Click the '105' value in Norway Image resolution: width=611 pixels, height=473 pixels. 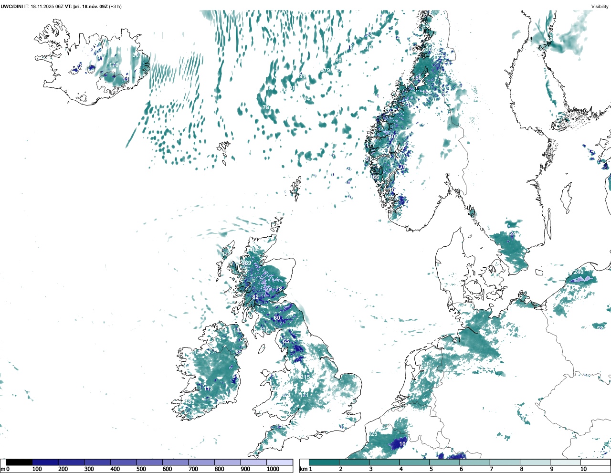point(427,92)
